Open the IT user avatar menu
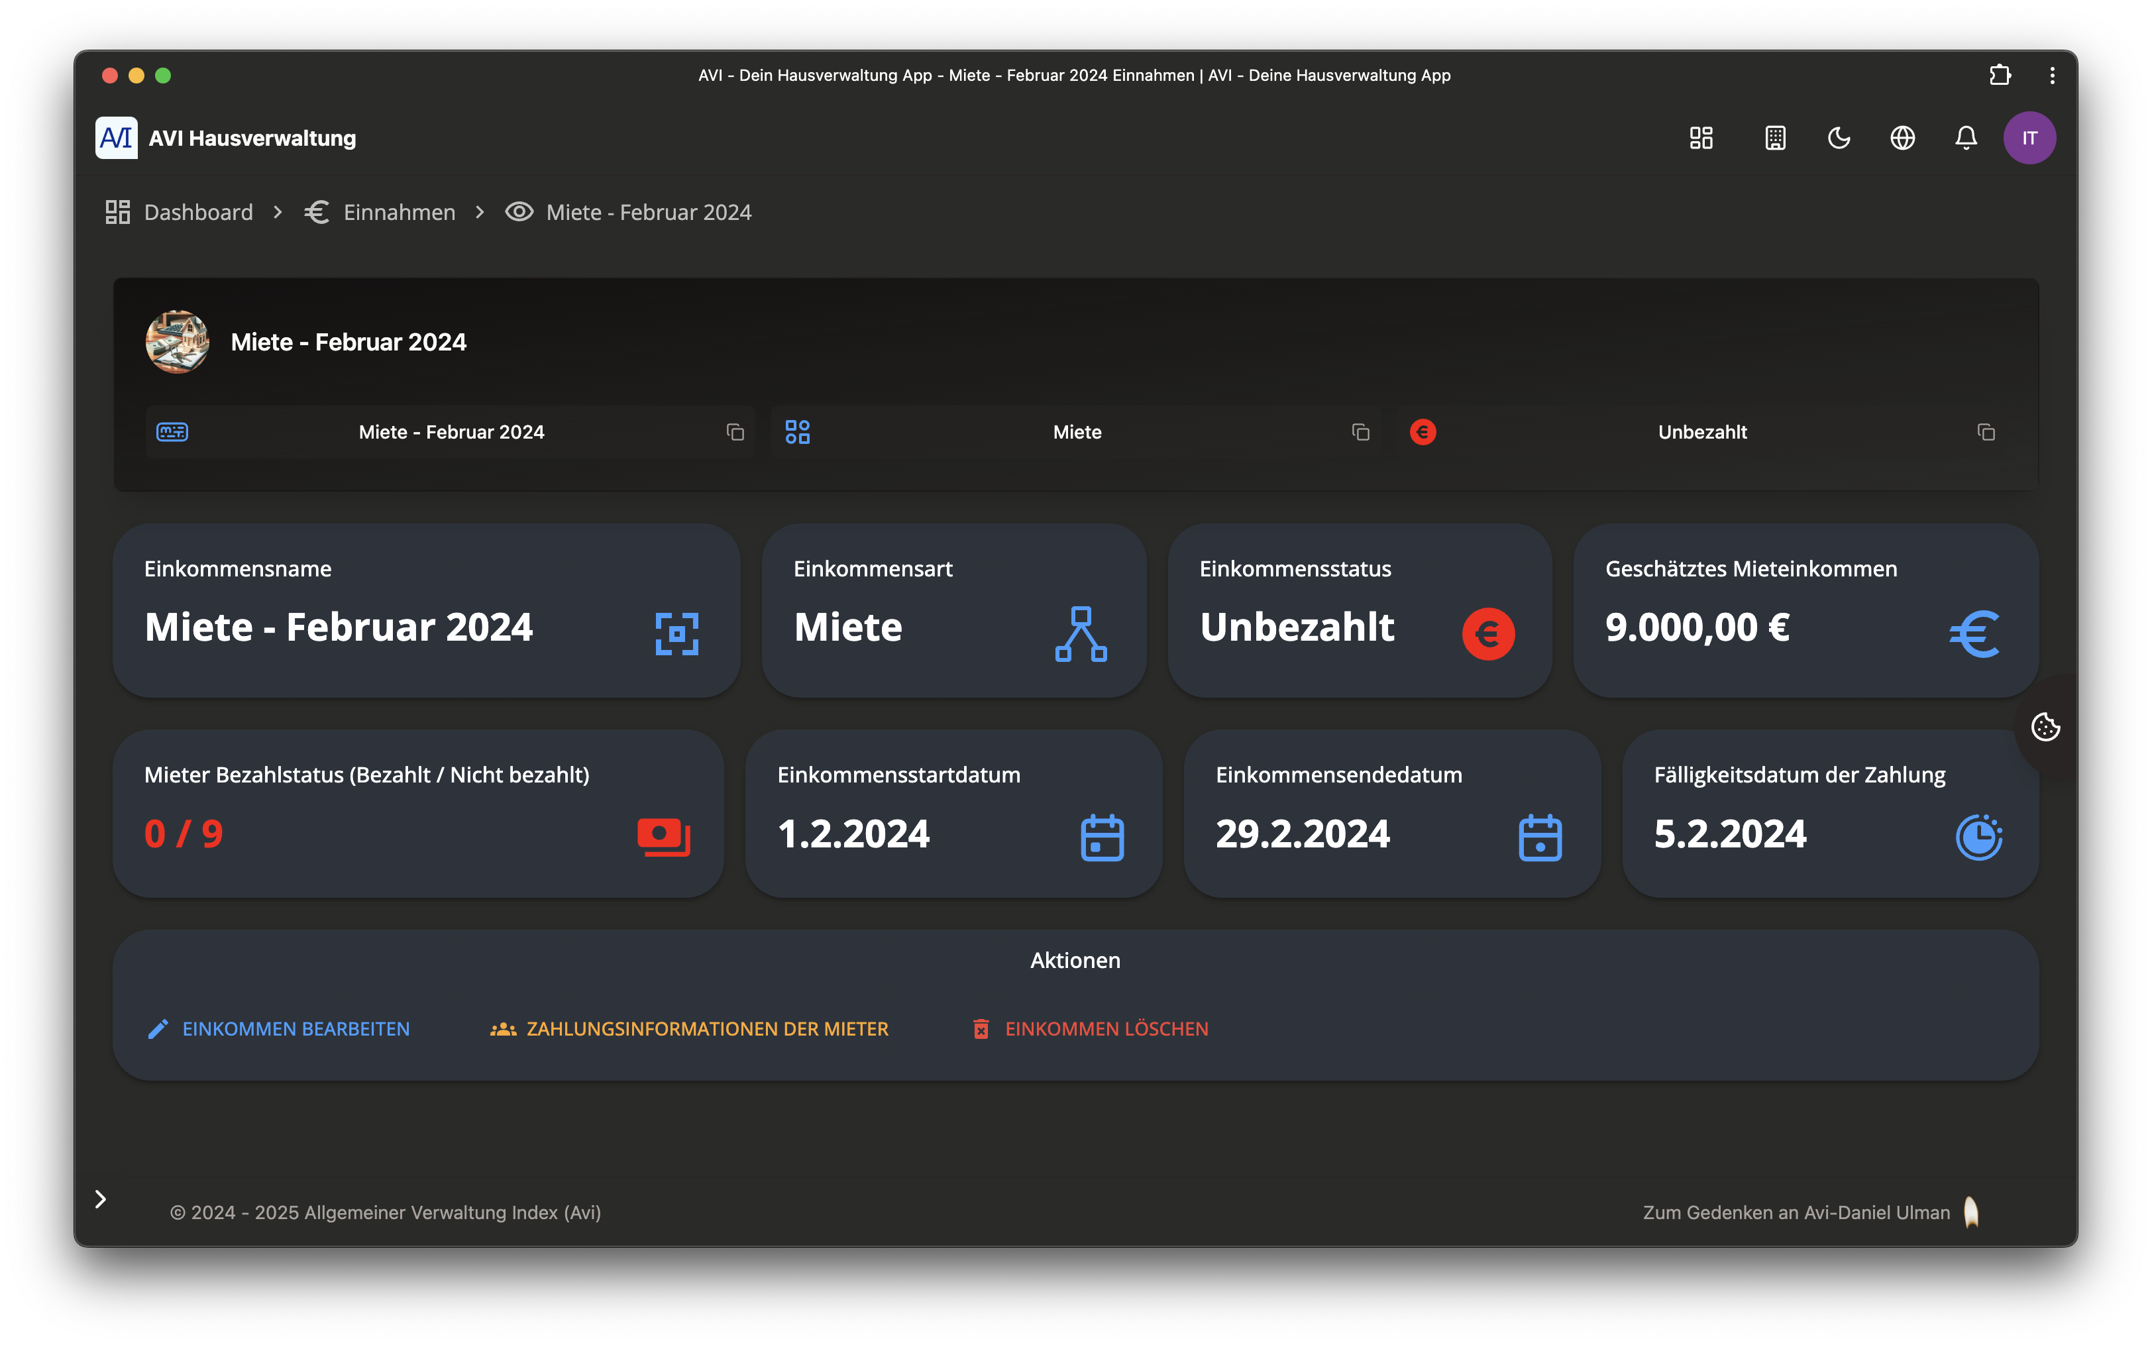The width and height of the screenshot is (2152, 1345). coord(2029,138)
